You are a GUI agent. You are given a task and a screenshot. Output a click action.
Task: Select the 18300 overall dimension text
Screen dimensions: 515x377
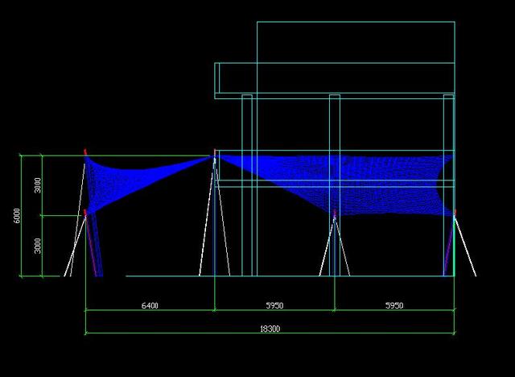(x=270, y=329)
